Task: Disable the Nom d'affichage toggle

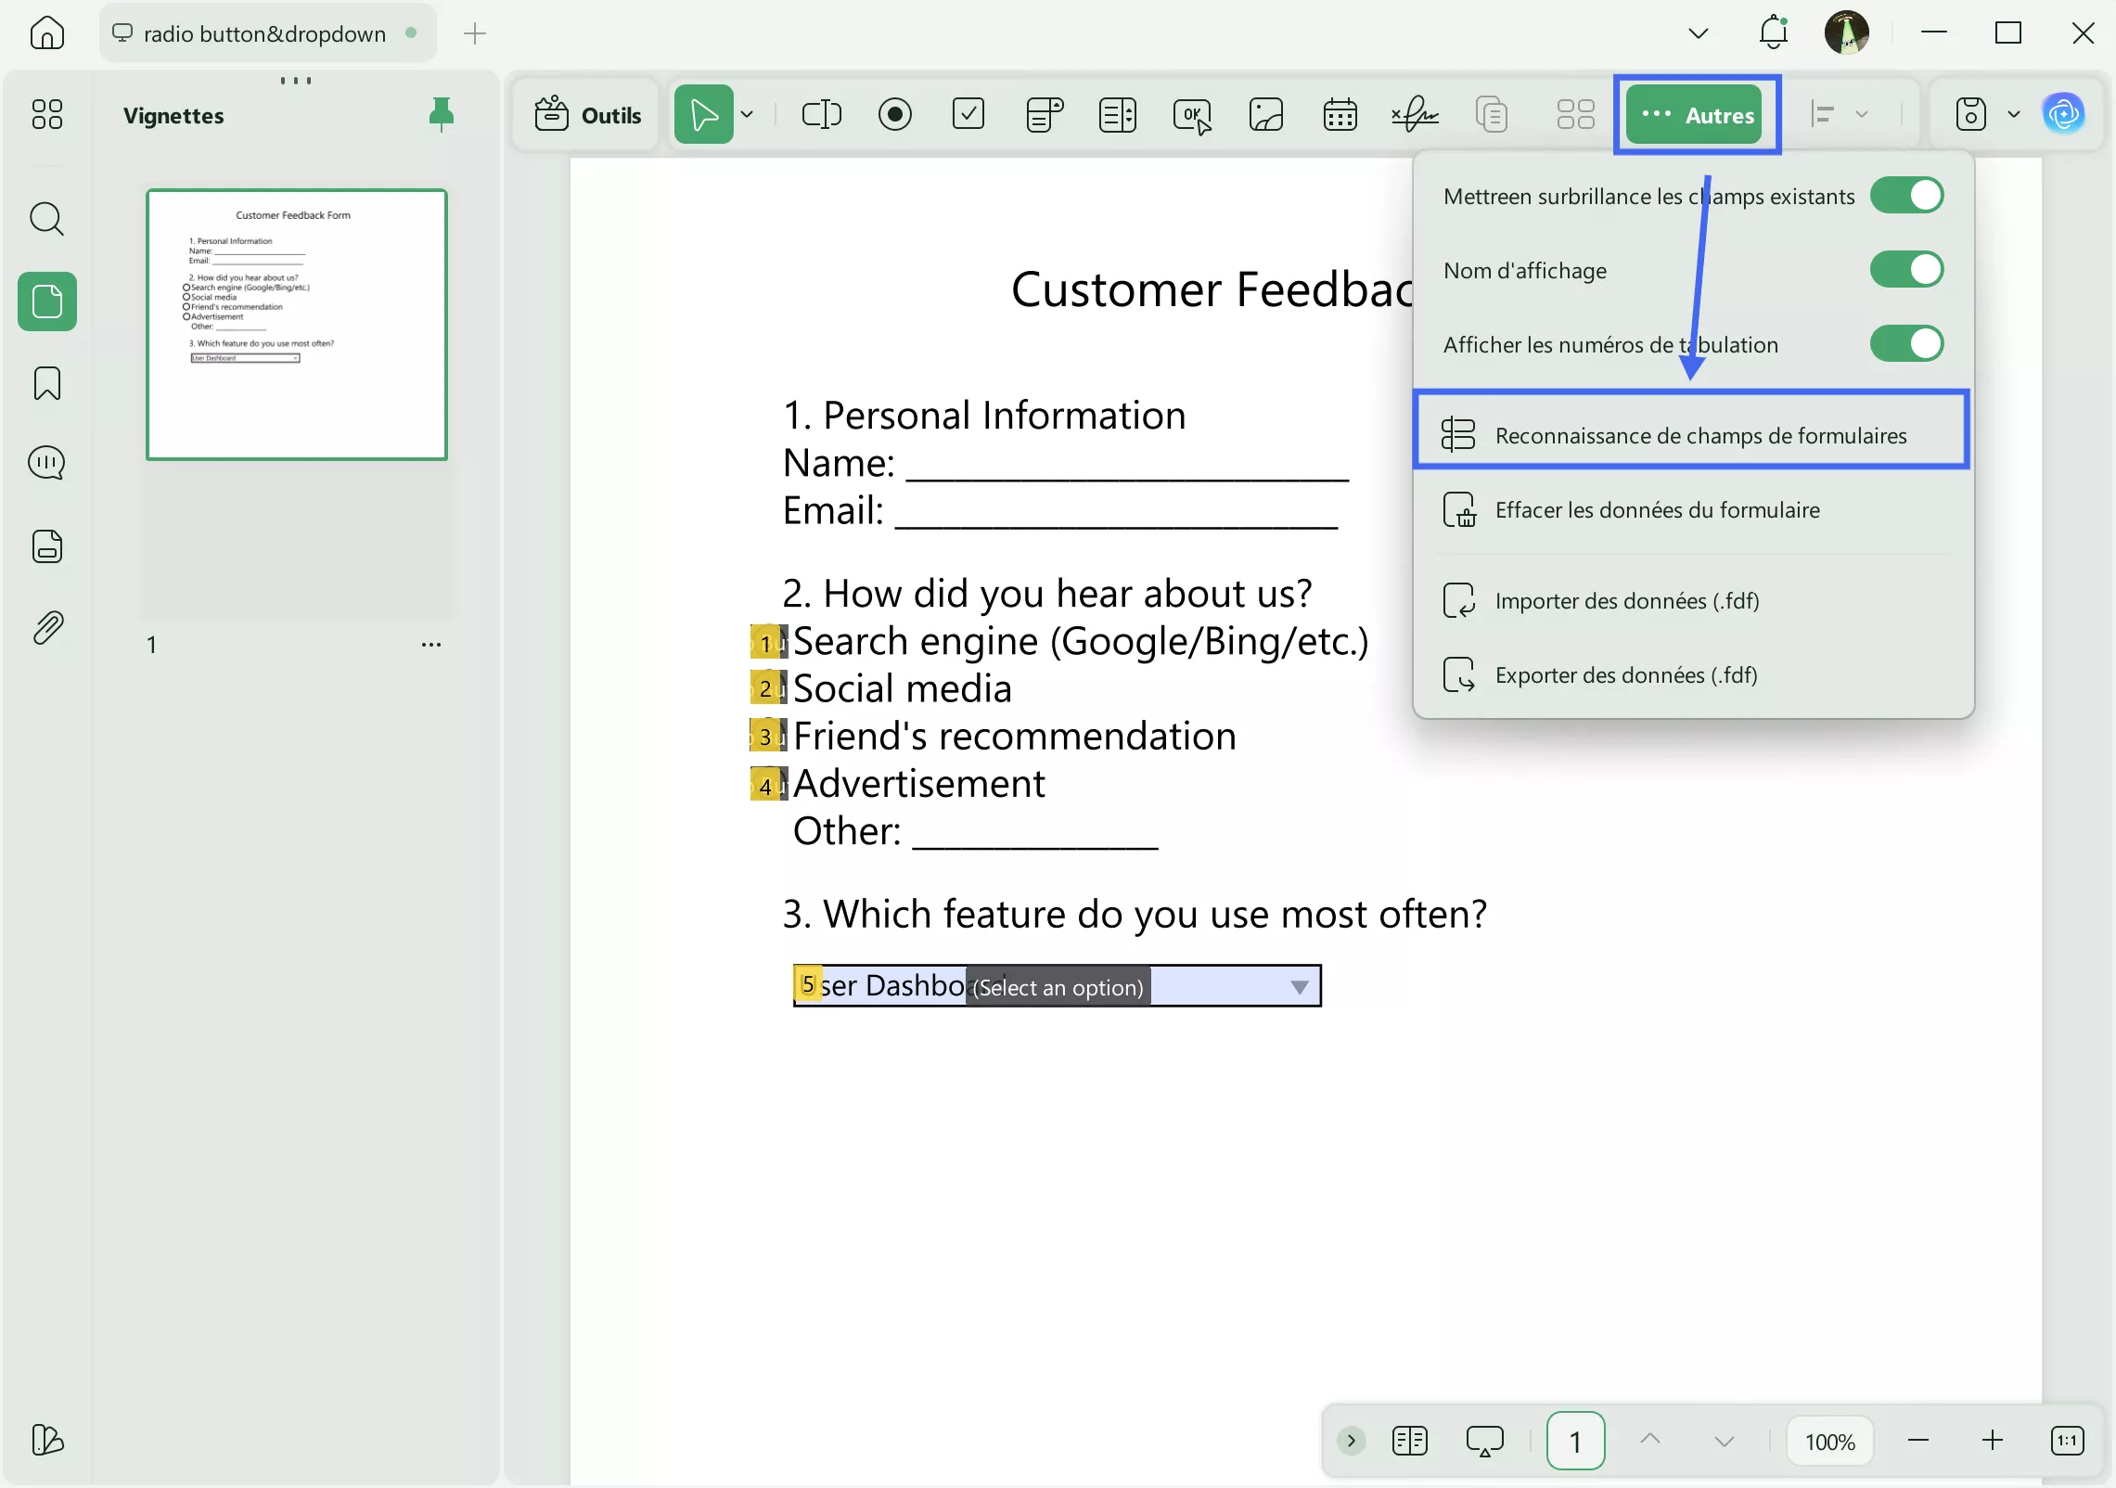Action: coord(1906,270)
